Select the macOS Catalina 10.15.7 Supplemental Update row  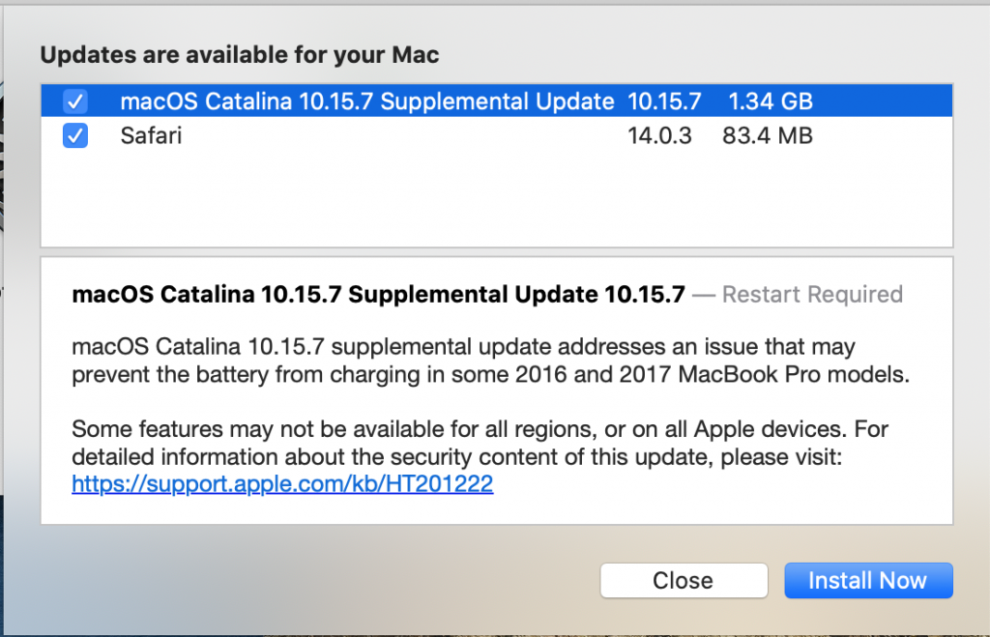pos(497,101)
